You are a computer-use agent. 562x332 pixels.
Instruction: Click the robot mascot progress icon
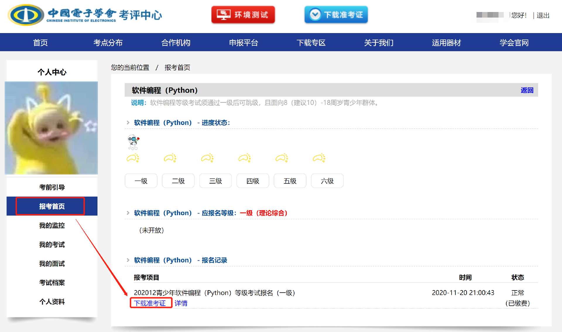coord(133,142)
